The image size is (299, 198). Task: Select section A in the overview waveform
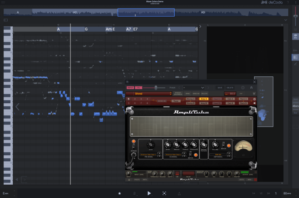click(18, 12)
